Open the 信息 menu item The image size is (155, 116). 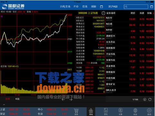coord(85,7)
